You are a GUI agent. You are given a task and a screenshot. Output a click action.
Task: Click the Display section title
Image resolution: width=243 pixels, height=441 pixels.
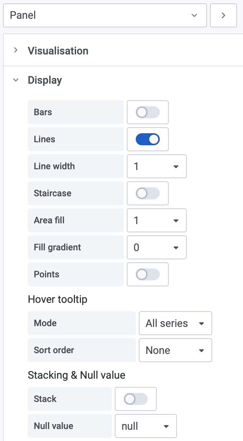point(45,80)
